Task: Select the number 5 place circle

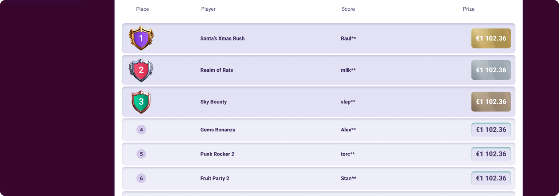Action: click(x=141, y=154)
